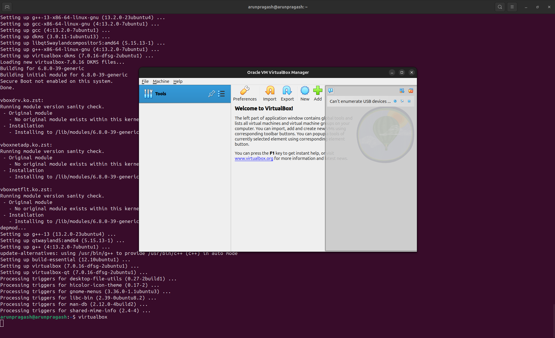Image resolution: width=555 pixels, height=338 pixels.
Task: Click the Import appliance toolbar button
Action: point(270,94)
